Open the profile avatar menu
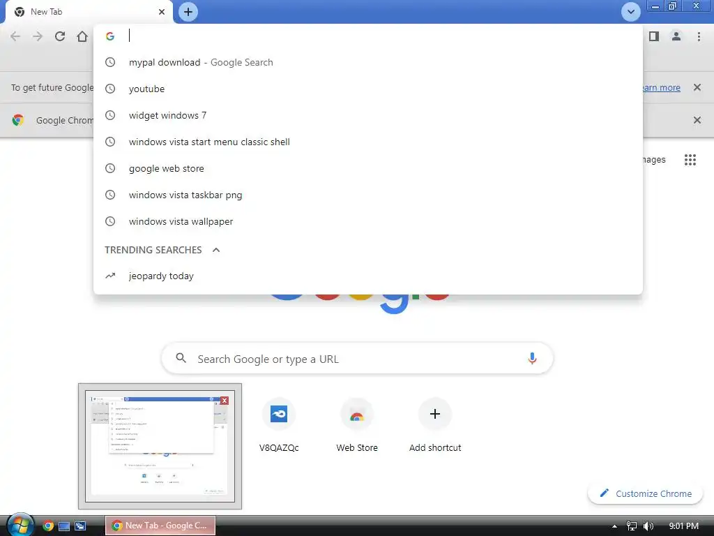Viewport: 714px width, 536px height. (x=676, y=36)
